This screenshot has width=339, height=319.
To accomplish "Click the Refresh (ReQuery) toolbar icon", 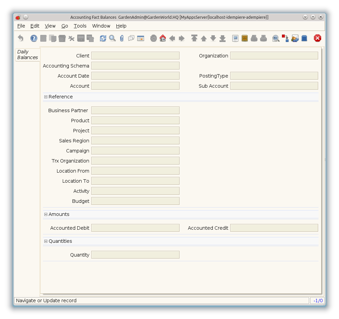I will [x=103, y=38].
